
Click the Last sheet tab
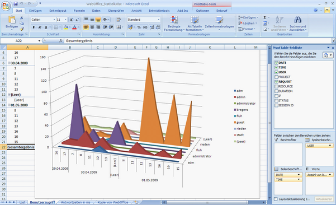(x=22, y=202)
